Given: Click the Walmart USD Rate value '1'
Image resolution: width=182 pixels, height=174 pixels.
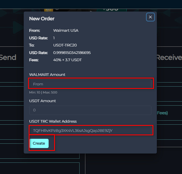Looking at the screenshot, I should [54, 38].
